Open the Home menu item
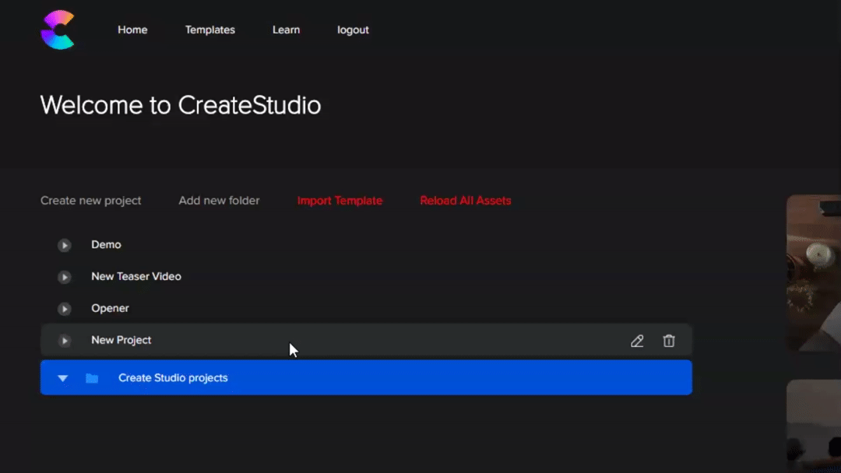This screenshot has width=841, height=473. tap(132, 30)
